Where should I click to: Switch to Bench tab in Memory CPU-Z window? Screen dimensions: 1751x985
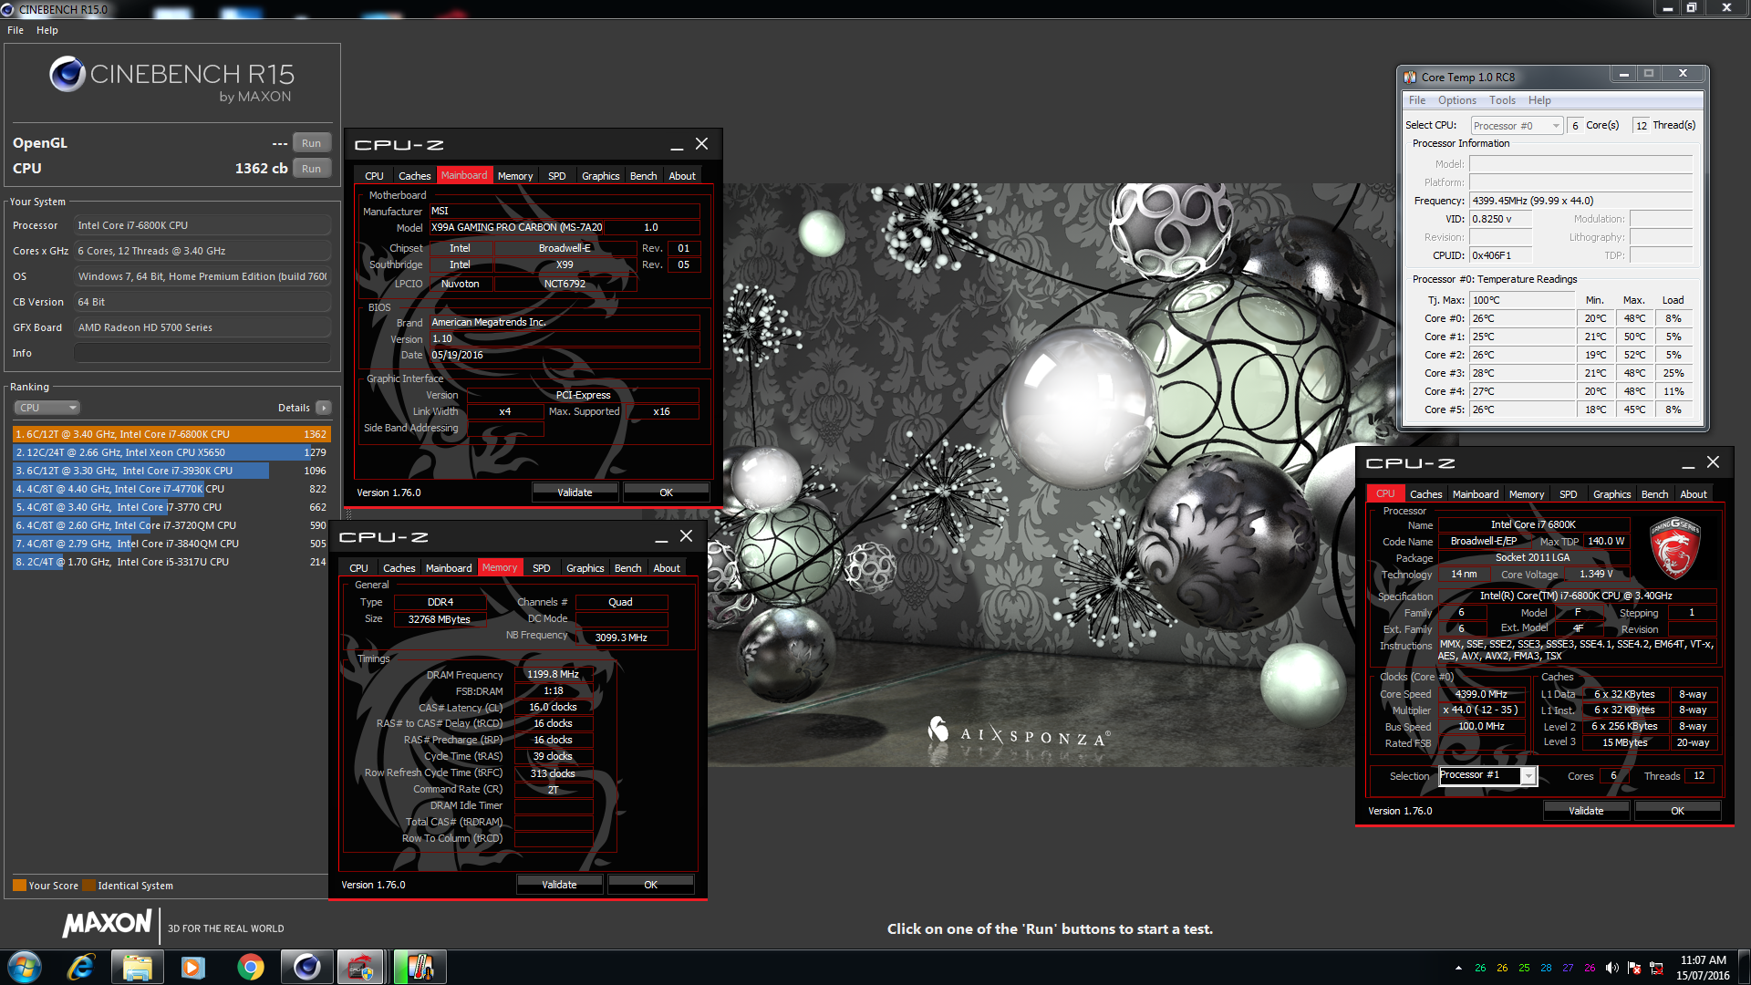[628, 568]
